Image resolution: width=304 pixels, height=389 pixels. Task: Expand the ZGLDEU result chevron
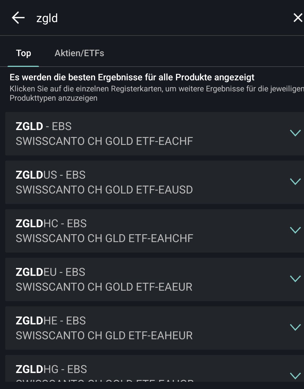(295, 279)
